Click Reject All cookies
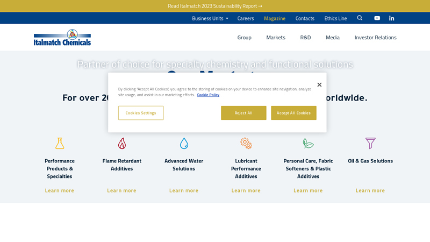The image size is (430, 242). pos(243,113)
